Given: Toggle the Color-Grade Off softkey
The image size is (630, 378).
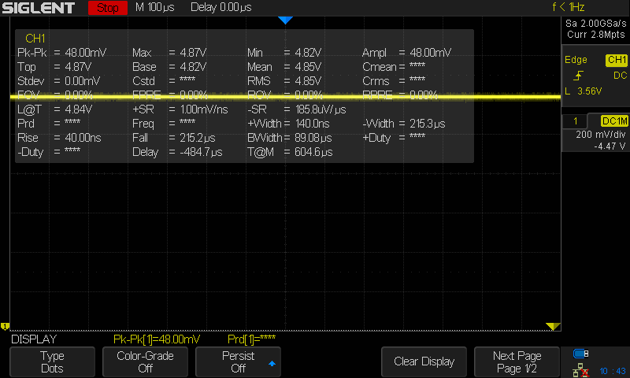Looking at the screenshot, I should 146,361.
